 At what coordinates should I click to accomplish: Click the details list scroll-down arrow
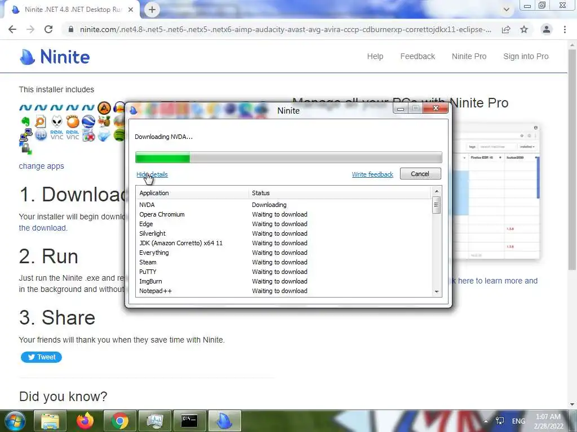(x=437, y=292)
